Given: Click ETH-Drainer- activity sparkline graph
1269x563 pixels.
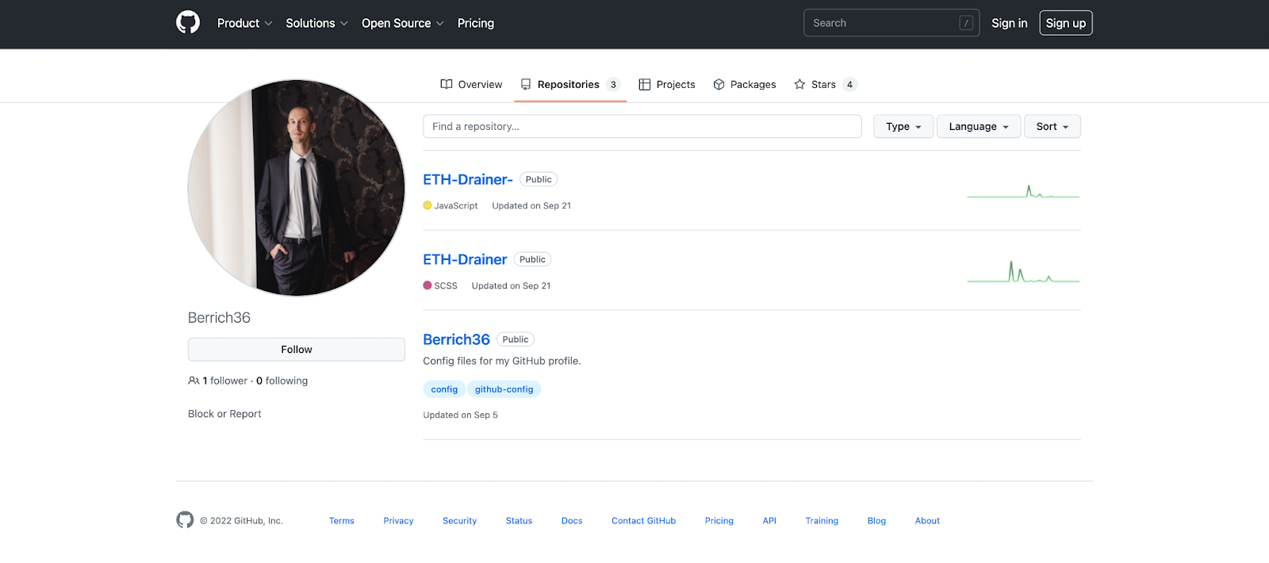Looking at the screenshot, I should tap(1023, 191).
